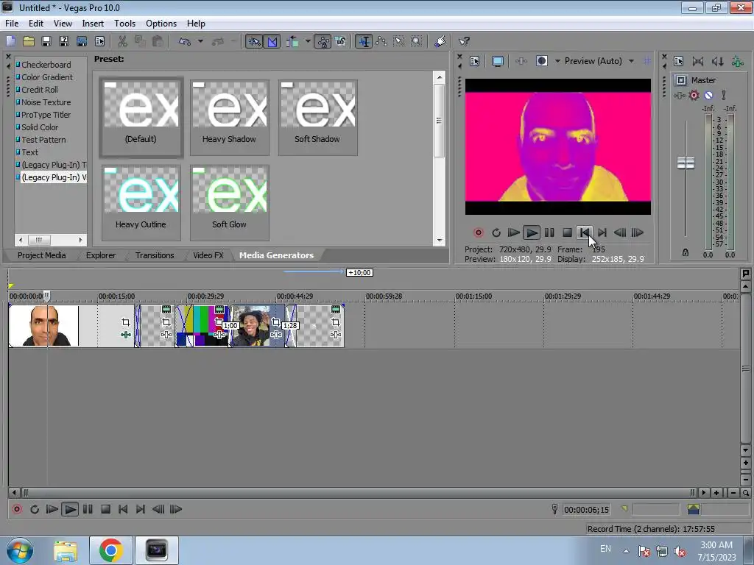
Task: Choose the (Default) text preset thumbnail
Action: pyautogui.click(x=141, y=117)
